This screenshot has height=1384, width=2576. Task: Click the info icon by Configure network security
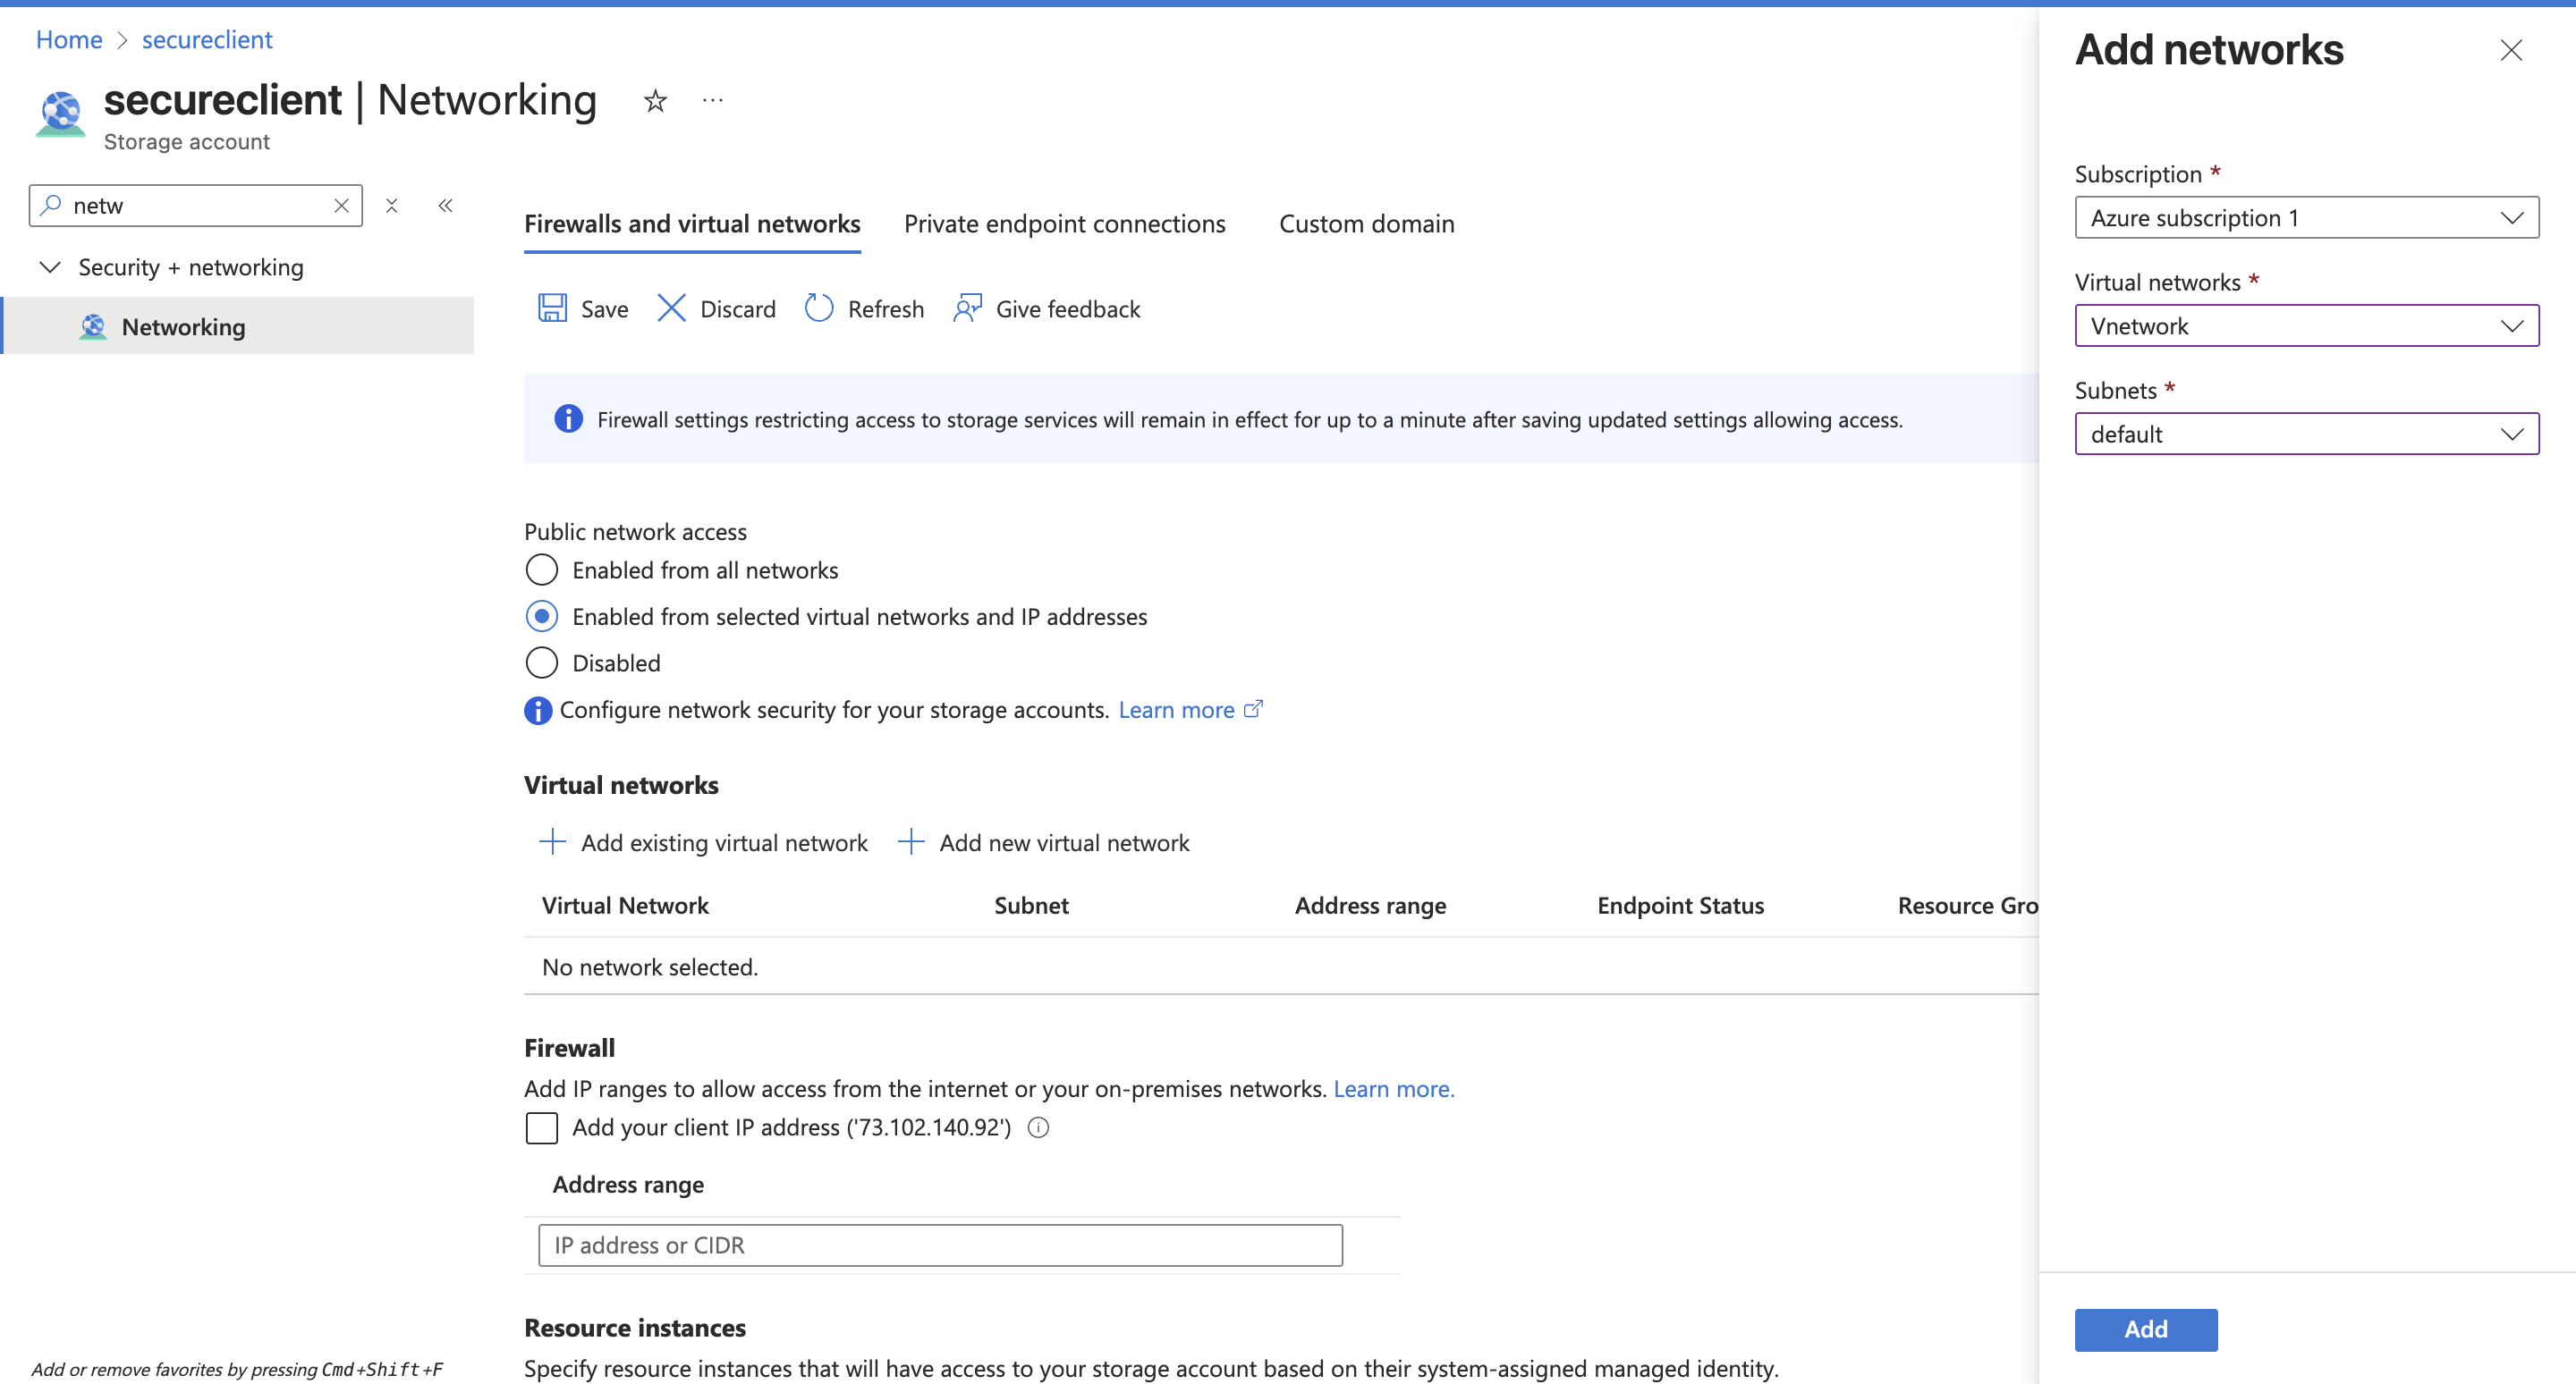tap(538, 710)
